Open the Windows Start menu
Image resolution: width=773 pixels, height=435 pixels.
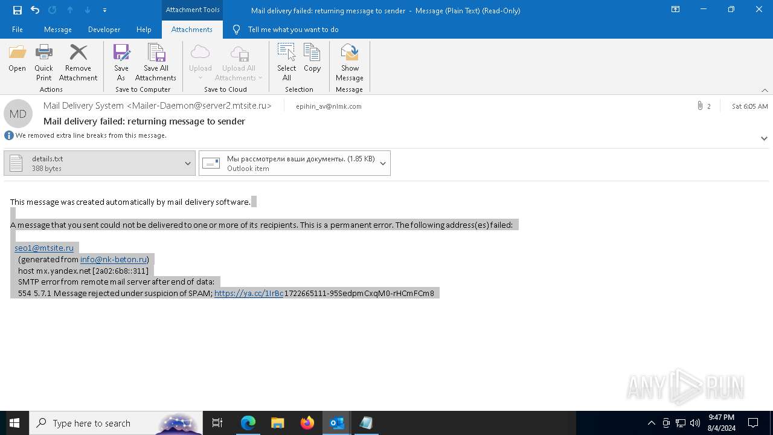click(x=14, y=423)
